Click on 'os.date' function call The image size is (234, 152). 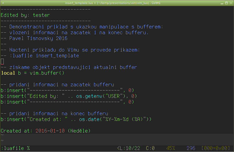(x=89, y=119)
